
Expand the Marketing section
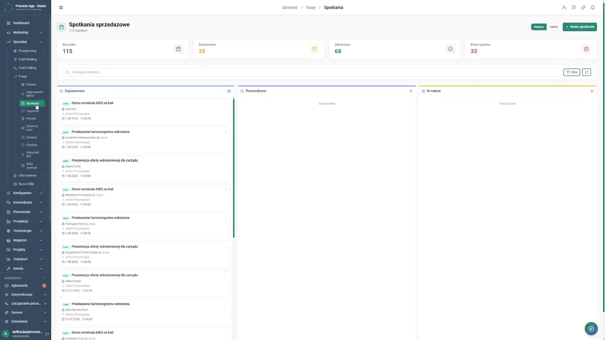[x=25, y=32]
